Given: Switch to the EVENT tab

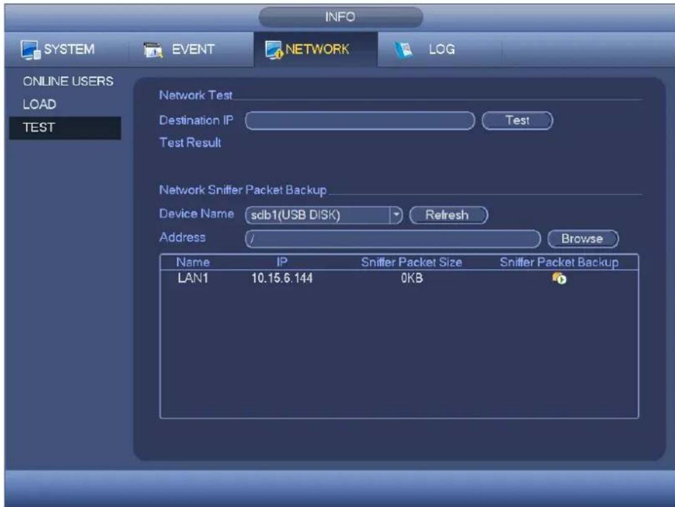Looking at the screenshot, I should pyautogui.click(x=191, y=49).
